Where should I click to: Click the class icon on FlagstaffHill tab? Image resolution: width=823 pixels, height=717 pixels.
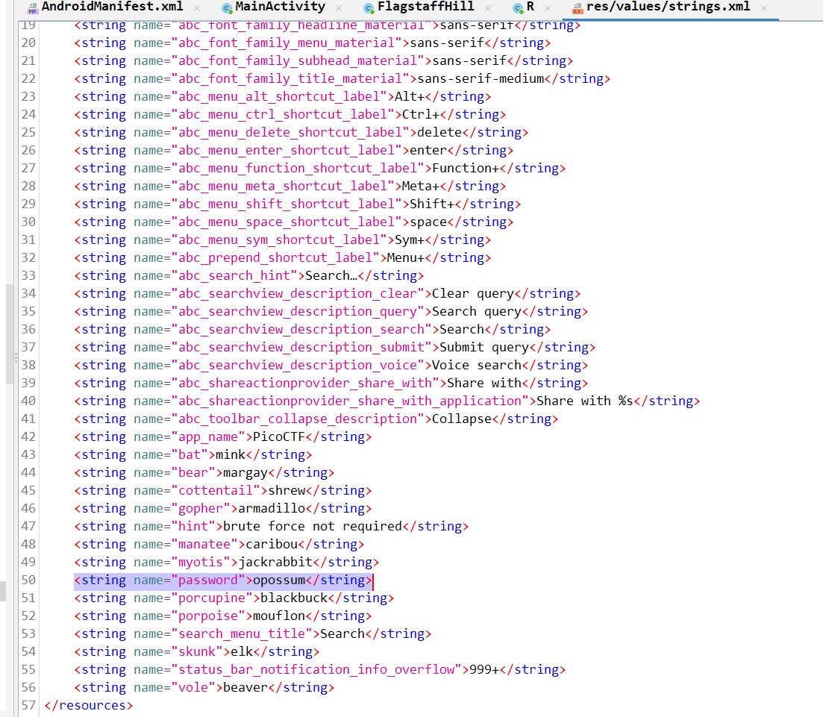pos(369,8)
